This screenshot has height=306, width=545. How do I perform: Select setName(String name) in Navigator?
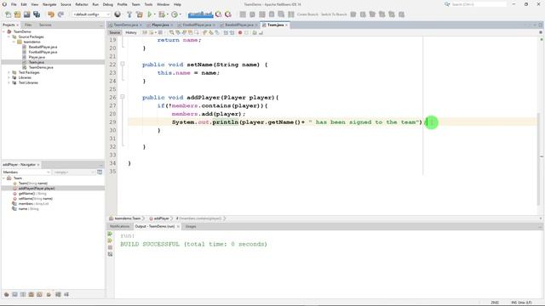[35, 199]
